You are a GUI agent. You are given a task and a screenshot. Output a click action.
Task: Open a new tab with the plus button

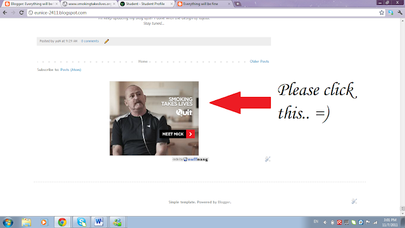(238, 4)
